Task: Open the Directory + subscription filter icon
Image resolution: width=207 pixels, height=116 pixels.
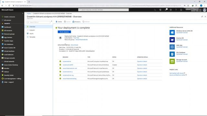Action: point(160,10)
